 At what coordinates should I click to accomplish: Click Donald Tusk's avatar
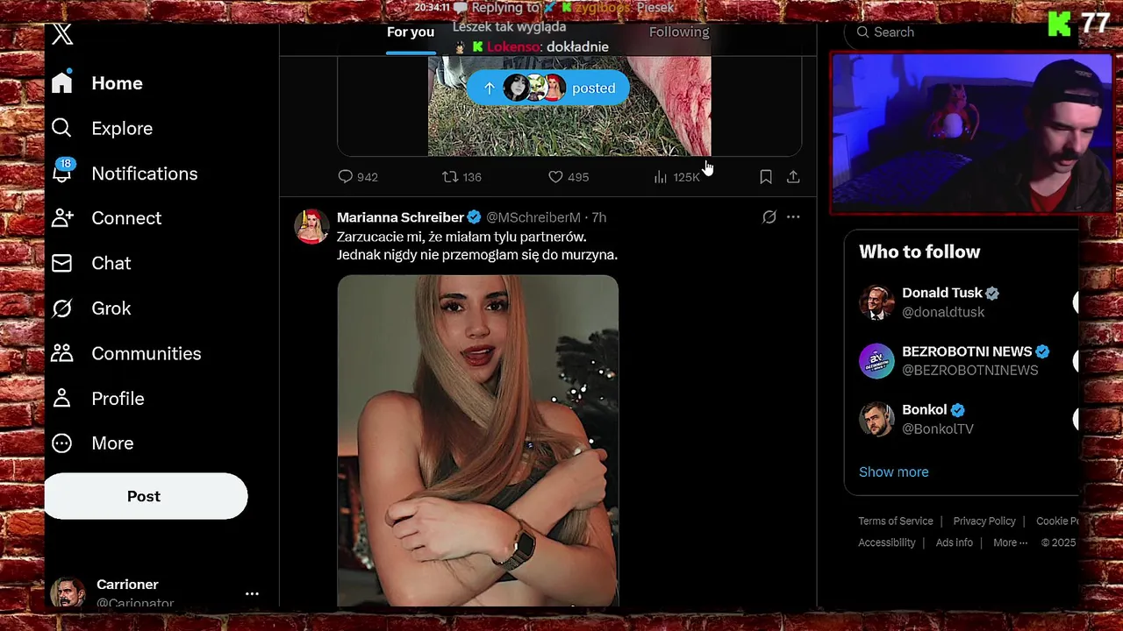[x=876, y=302]
